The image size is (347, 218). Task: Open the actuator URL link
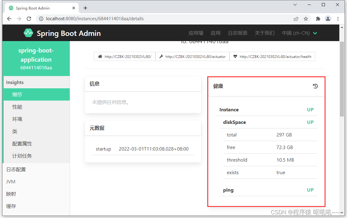(192, 56)
